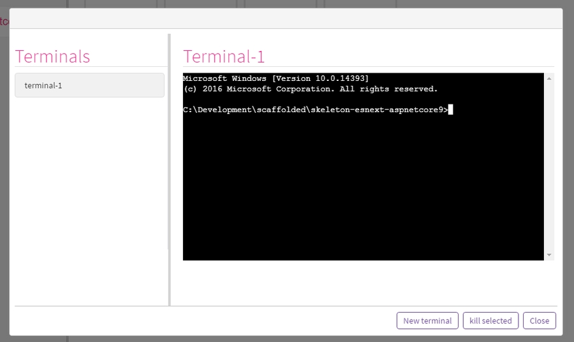Click the terminal scrollbar up arrow
The width and height of the screenshot is (574, 342).
click(548, 78)
